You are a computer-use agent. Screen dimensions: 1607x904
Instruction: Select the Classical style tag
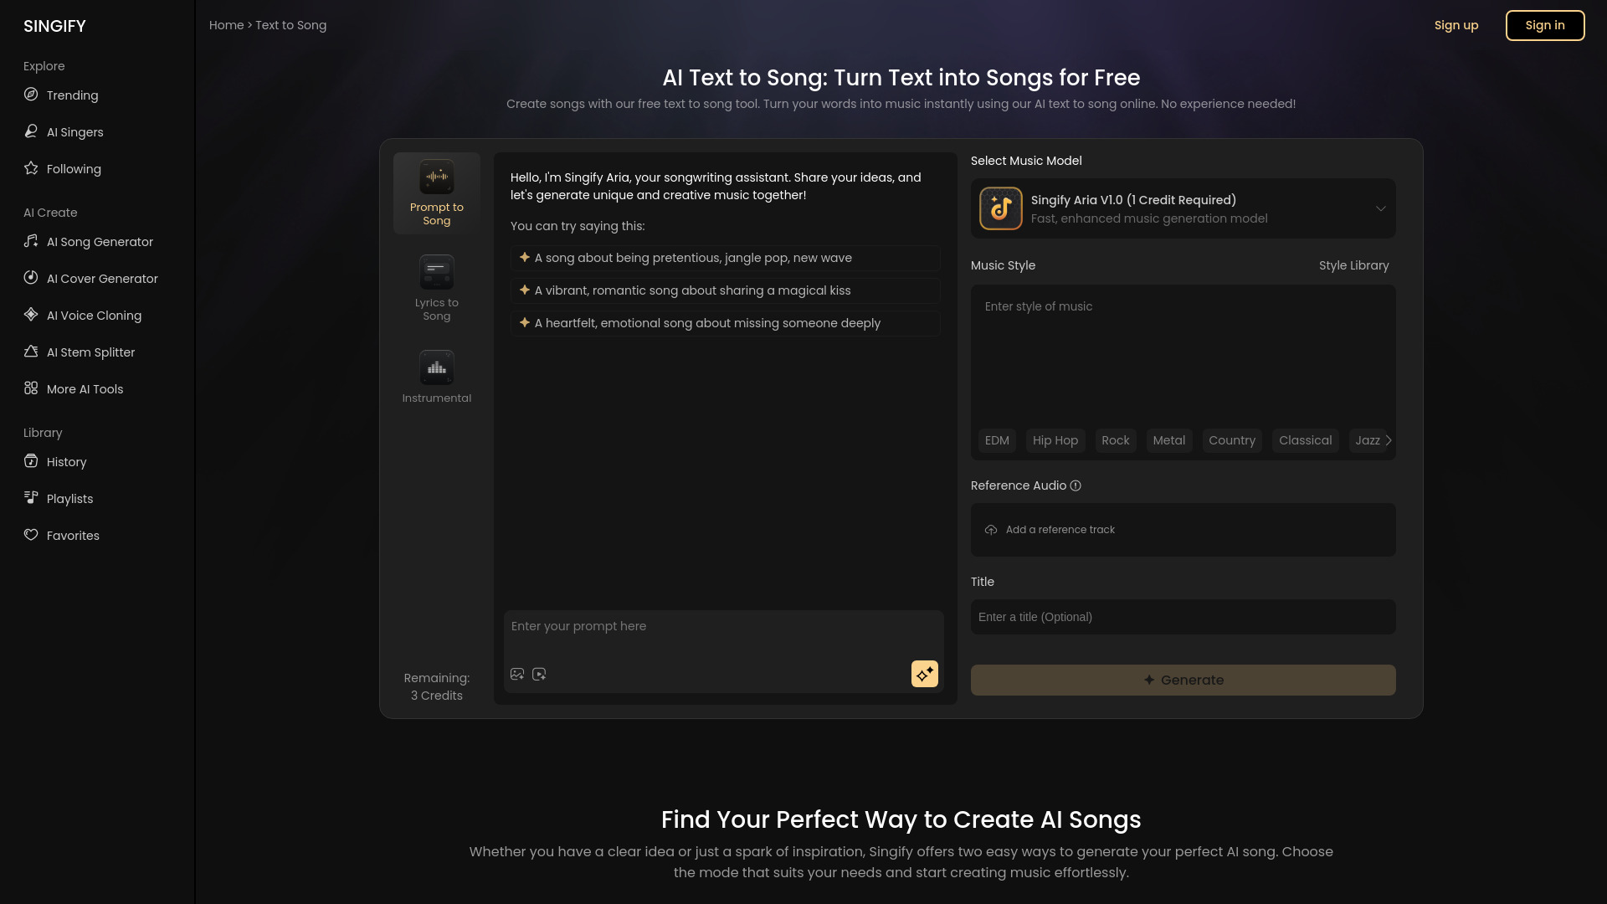pos(1305,440)
